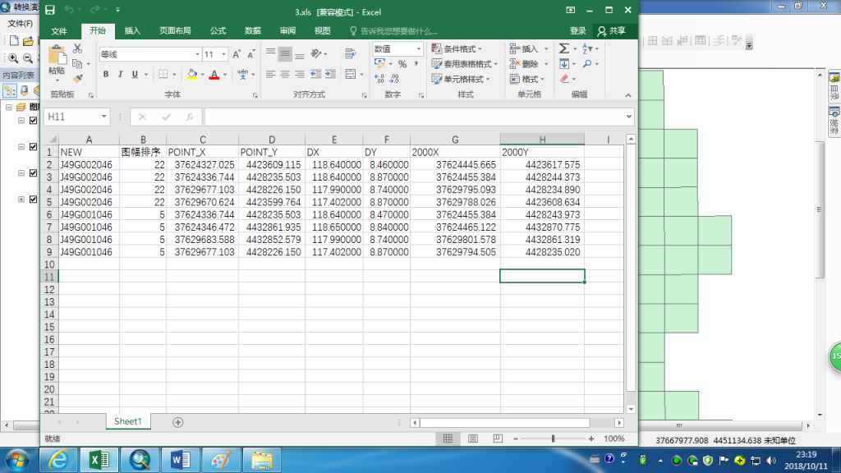Increase the font size

tap(237, 54)
